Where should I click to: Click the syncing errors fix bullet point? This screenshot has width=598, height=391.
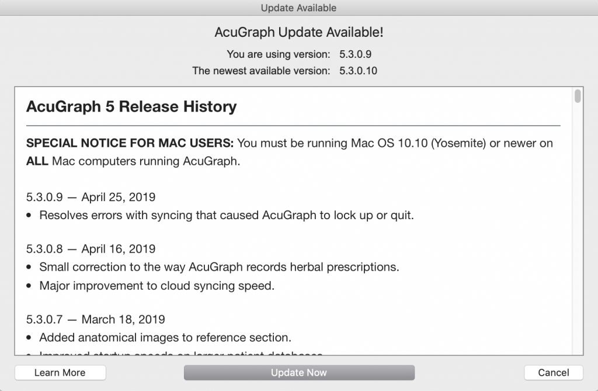point(220,215)
